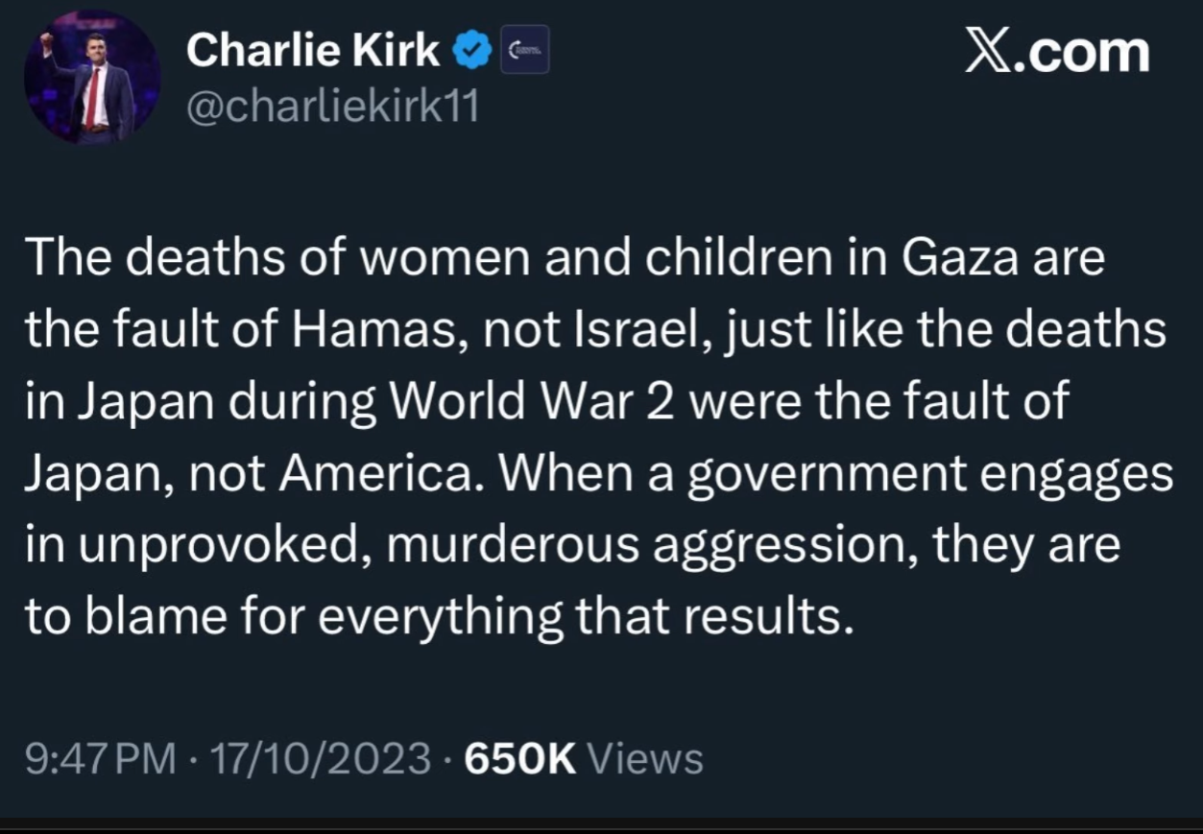Viewport: 1203px width, 834px height.
Task: Click the X.com logo text
Action: coord(1056,51)
